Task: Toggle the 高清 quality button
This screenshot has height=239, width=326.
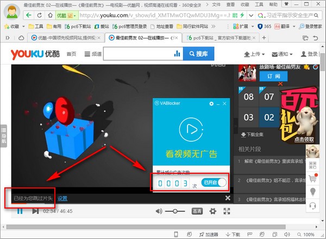Action: point(197,211)
